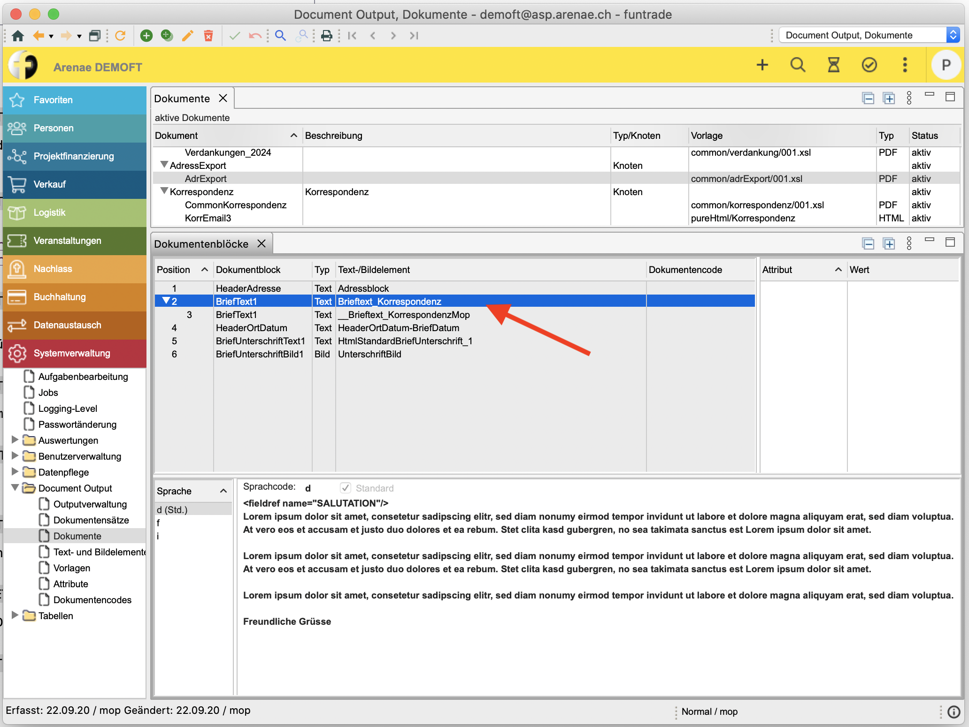
Task: Collapse the AdressExport tree node
Action: (164, 165)
